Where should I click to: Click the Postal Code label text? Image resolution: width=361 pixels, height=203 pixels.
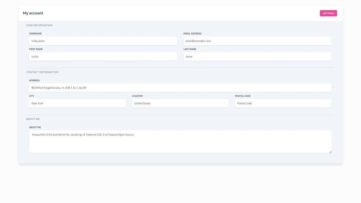243,96
